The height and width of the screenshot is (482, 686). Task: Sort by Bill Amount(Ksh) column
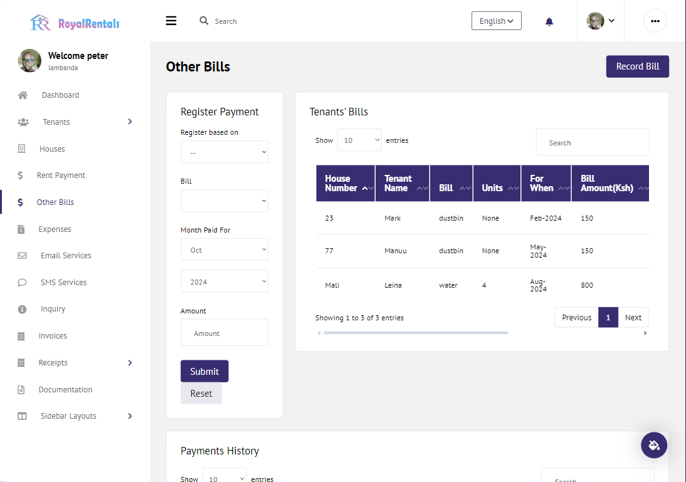click(610, 183)
